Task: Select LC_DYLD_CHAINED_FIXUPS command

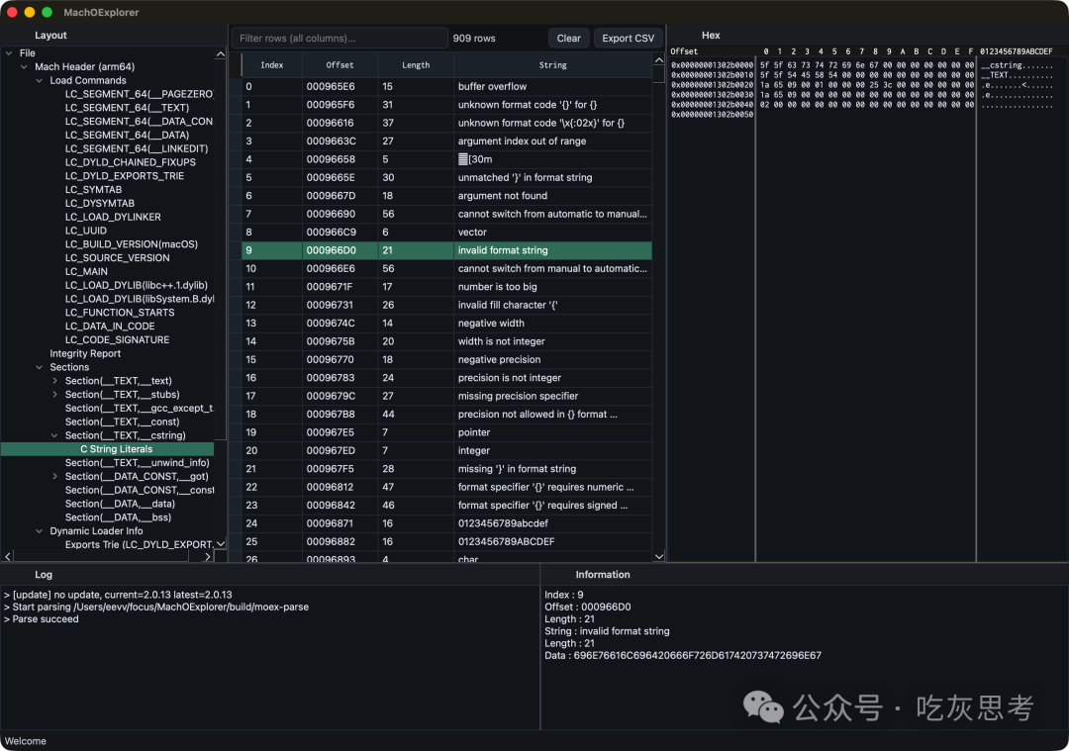Action: click(x=131, y=162)
